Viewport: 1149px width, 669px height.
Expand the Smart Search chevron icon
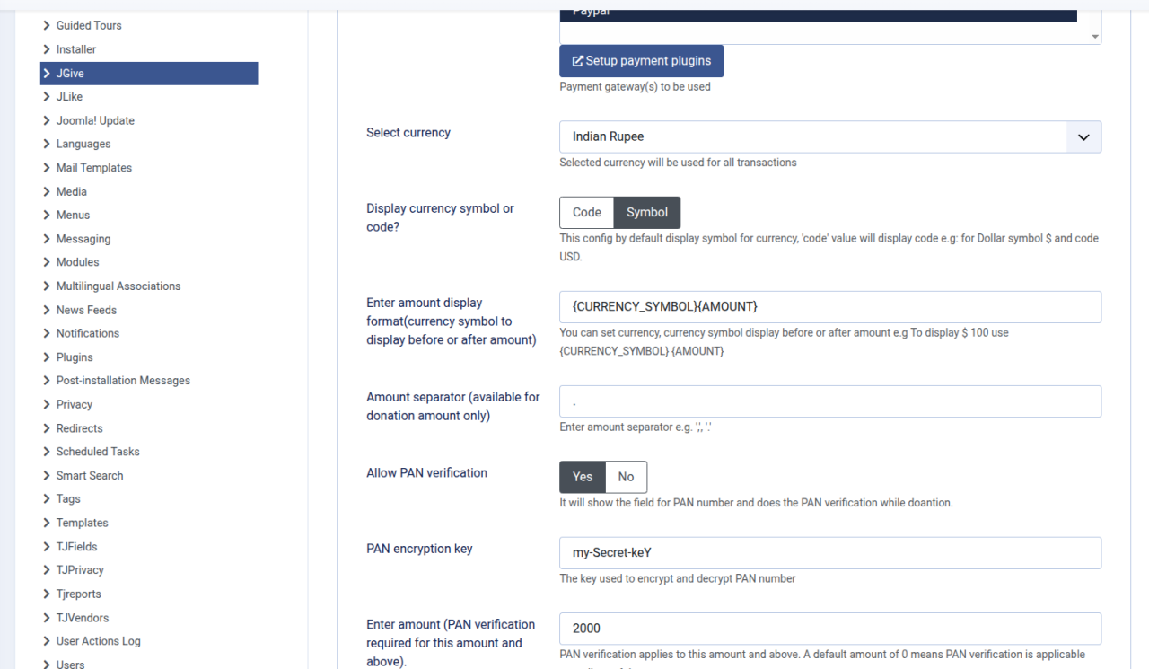[47, 476]
